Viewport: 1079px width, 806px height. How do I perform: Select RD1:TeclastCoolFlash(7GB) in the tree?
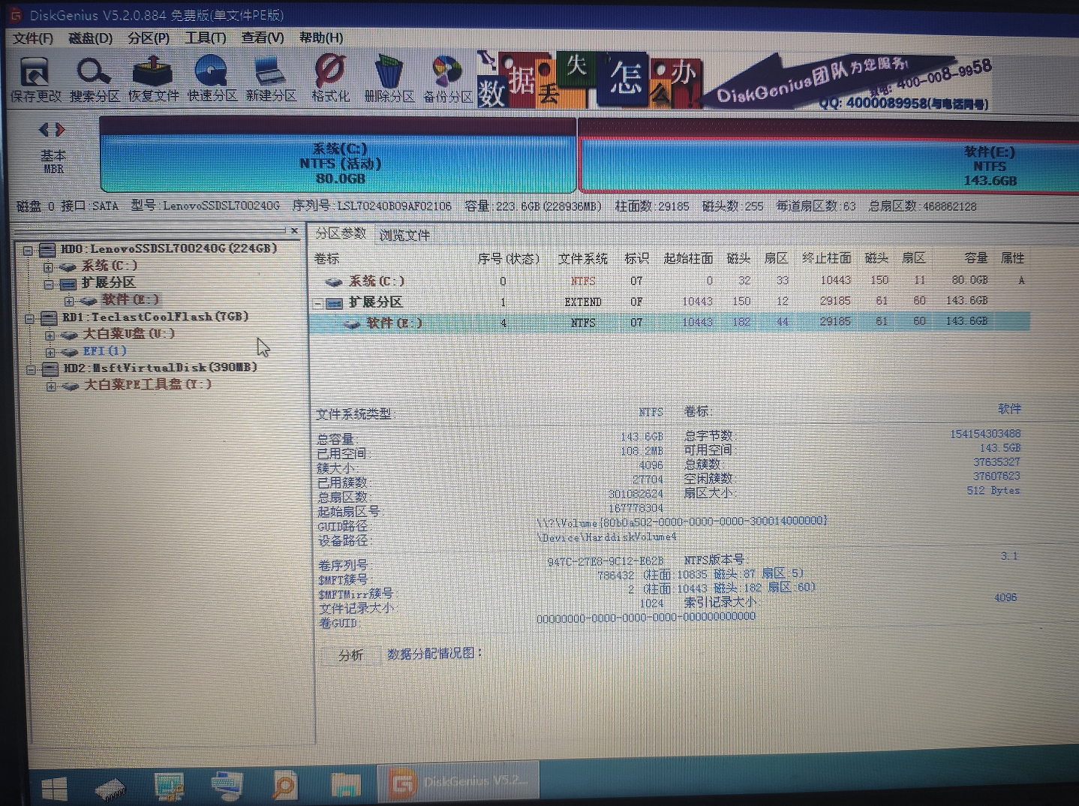[x=155, y=317]
